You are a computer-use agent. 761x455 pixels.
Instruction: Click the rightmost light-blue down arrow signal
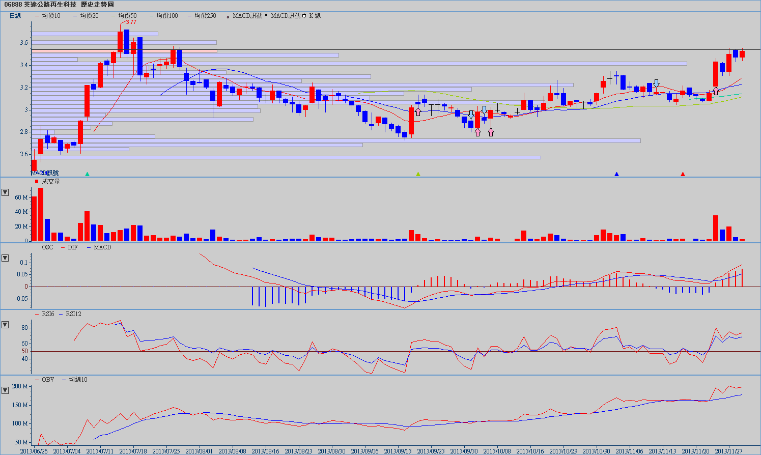point(657,83)
